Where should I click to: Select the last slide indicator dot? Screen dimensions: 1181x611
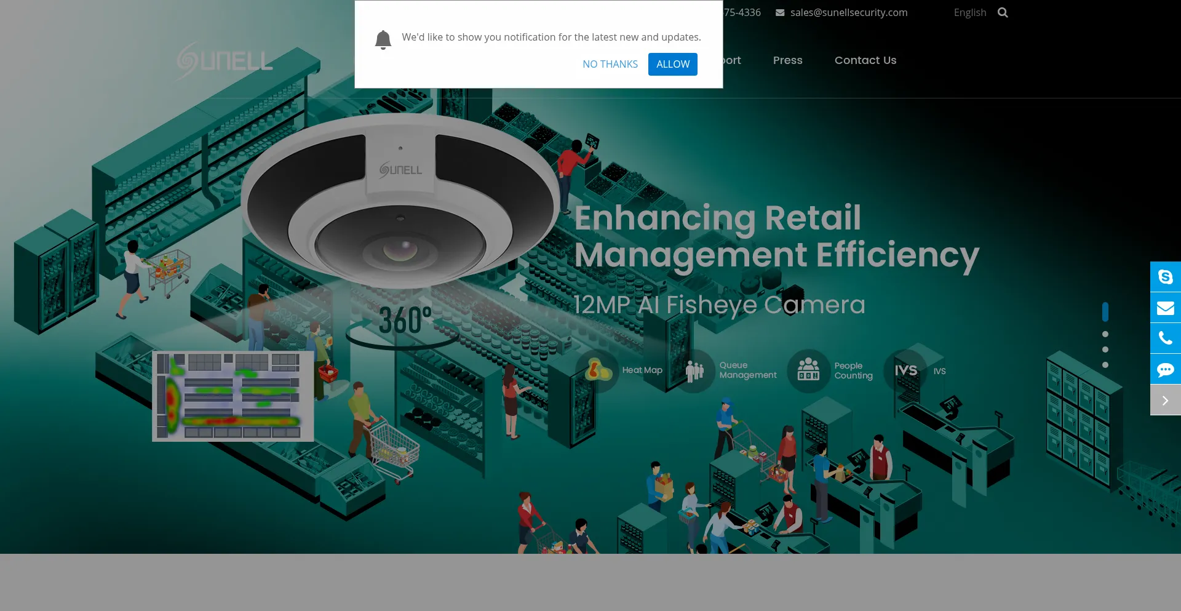pyautogui.click(x=1105, y=365)
